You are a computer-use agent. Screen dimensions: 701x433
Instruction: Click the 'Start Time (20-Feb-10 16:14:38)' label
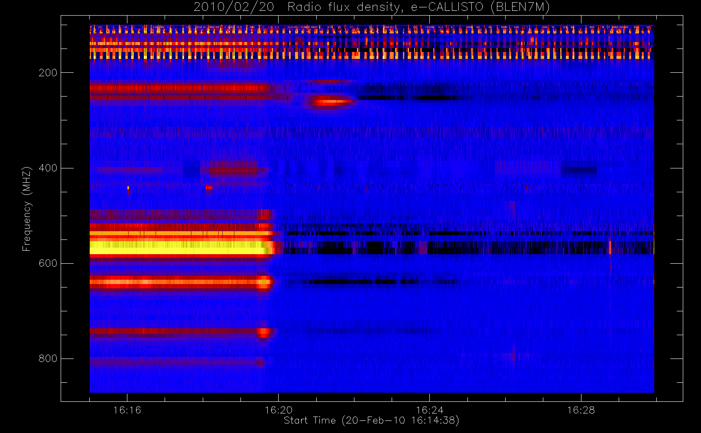click(371, 420)
